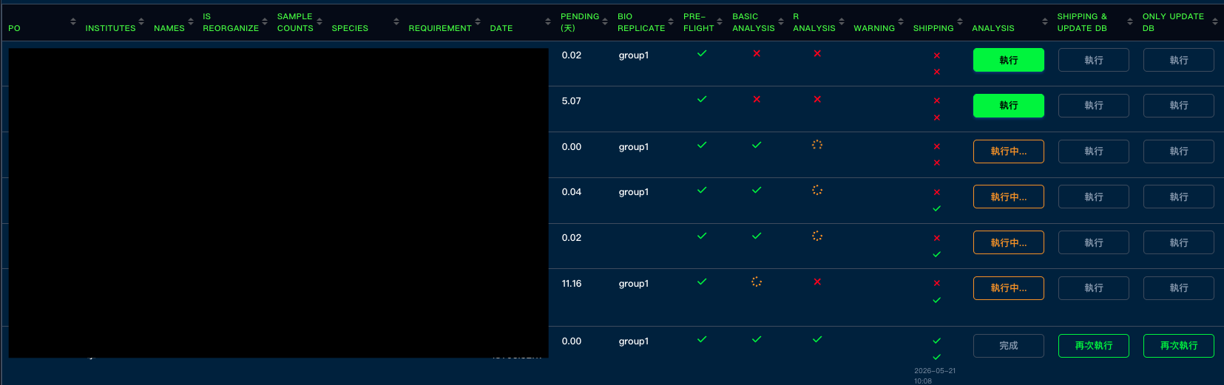The width and height of the screenshot is (1224, 385).
Task: Click group1 in 11.16 row
Action: 634,284
